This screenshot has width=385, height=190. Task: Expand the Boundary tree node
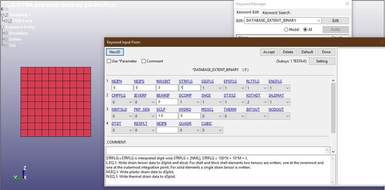(6, 33)
